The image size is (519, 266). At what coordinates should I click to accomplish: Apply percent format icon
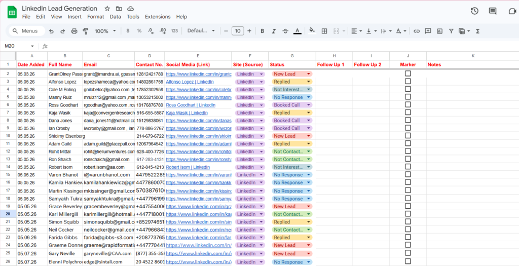139,31
